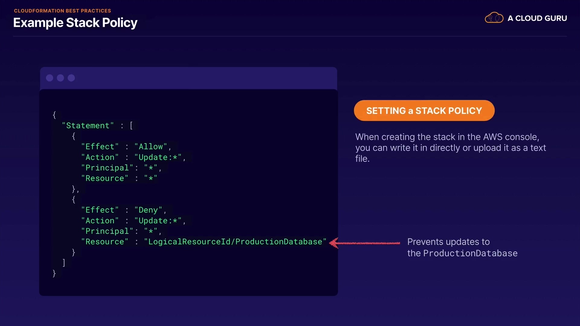Click the "Allow" effect value
The height and width of the screenshot is (326, 580).
click(x=151, y=147)
